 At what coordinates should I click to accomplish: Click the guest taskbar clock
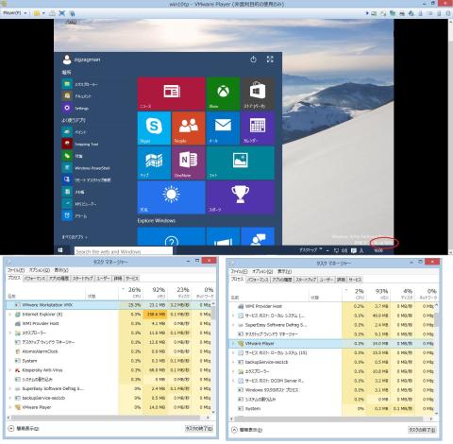pyautogui.click(x=378, y=250)
